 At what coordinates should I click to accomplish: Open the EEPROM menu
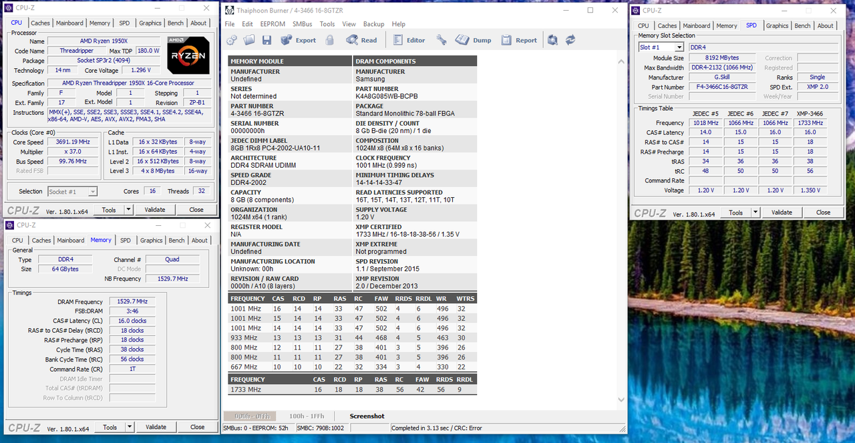pyautogui.click(x=273, y=24)
